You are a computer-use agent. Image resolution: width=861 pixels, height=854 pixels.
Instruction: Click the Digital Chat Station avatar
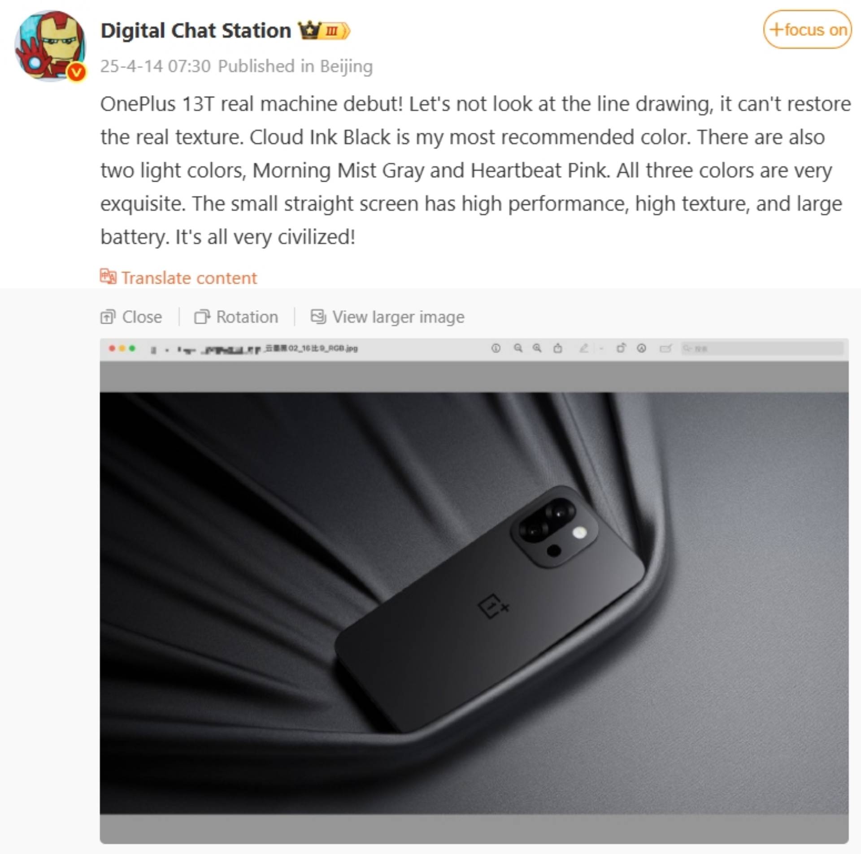point(50,46)
